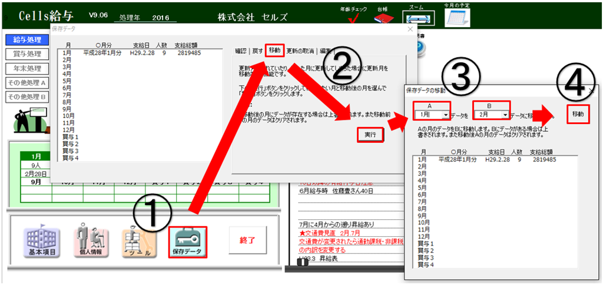The width and height of the screenshot is (603, 285).
Task: Select 年末処理 in the left menu
Action: pyautogui.click(x=27, y=68)
